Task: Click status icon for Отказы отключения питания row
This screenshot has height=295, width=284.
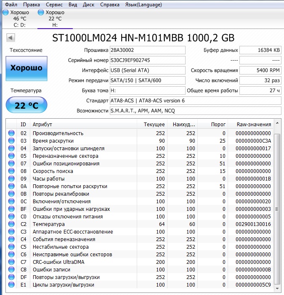Action: (11, 217)
